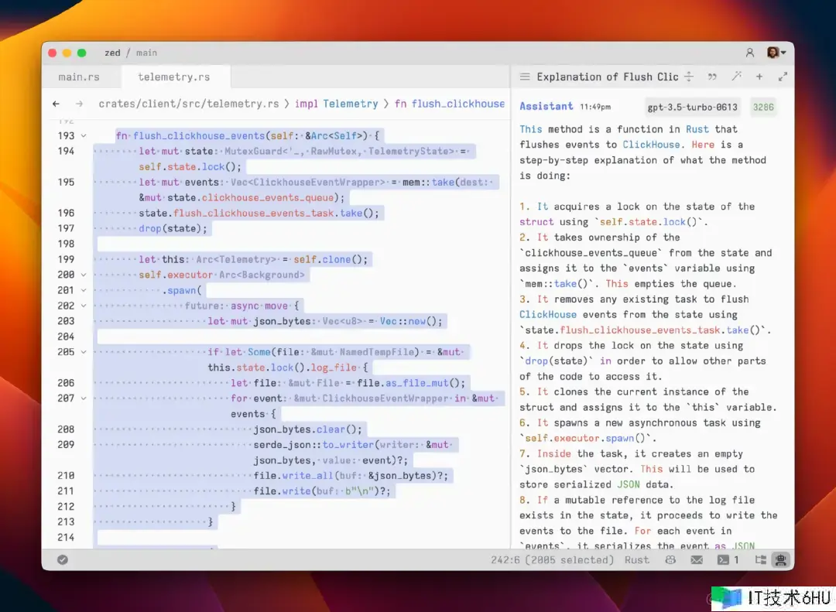
Task: Click the fn flush_clickhouse breadcrumb
Action: [x=450, y=104]
